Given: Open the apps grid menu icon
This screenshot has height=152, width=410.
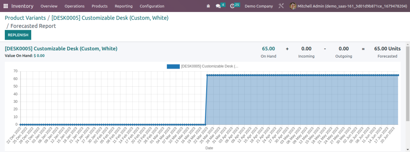Looking at the screenshot, I should pyautogui.click(x=6, y=6).
